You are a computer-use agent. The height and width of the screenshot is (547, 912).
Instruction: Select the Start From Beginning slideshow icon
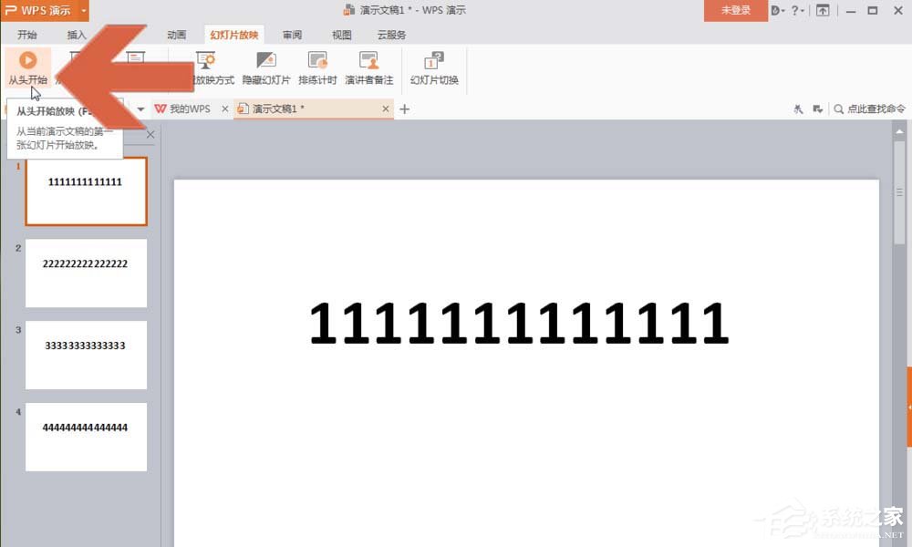tap(28, 61)
